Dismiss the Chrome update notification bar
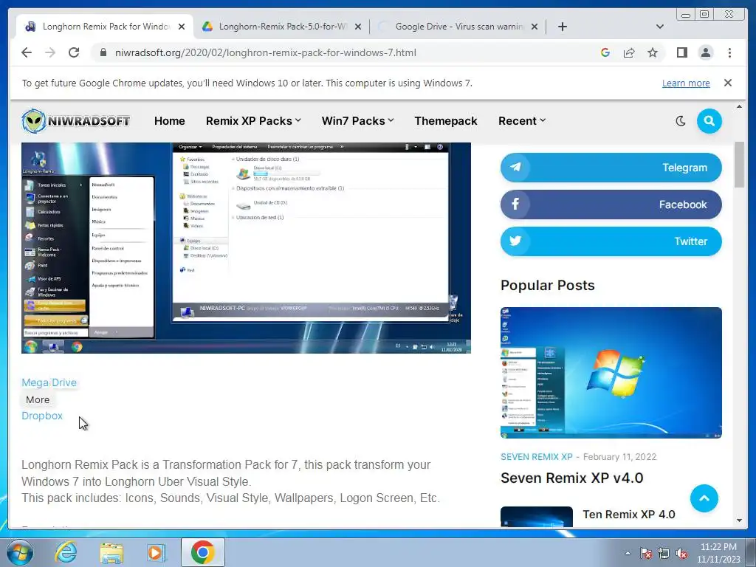Viewport: 756px width, 567px height. tap(727, 83)
